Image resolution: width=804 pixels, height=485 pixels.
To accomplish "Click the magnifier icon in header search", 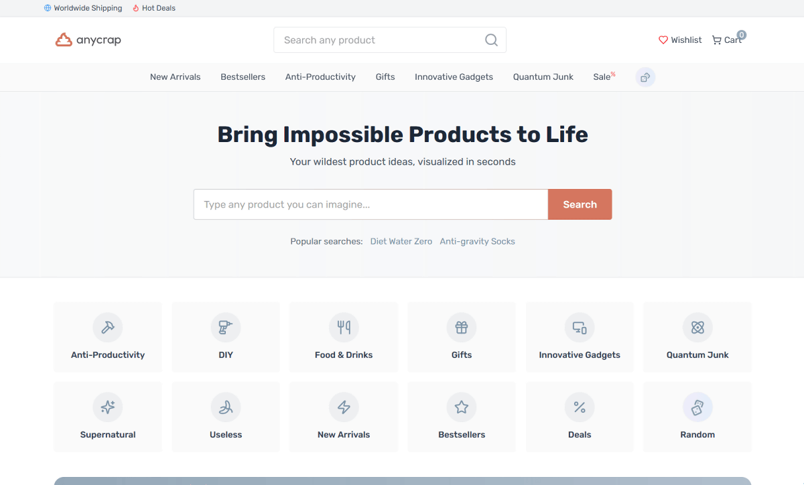I will click(491, 40).
